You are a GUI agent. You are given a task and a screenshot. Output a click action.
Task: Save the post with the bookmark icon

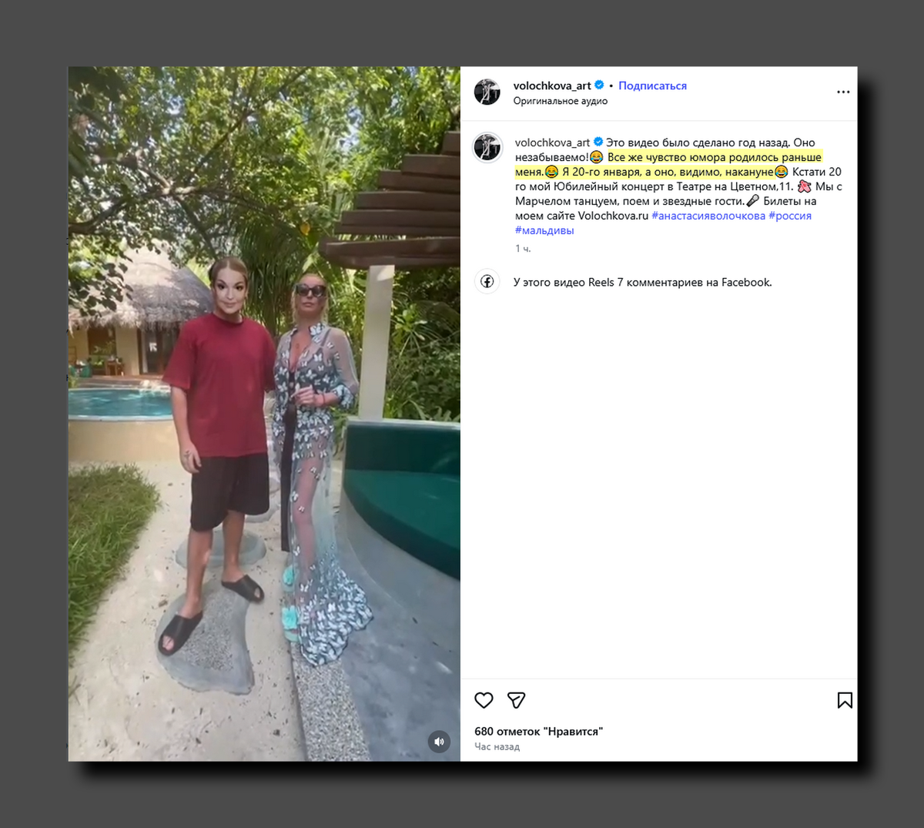[x=845, y=700]
